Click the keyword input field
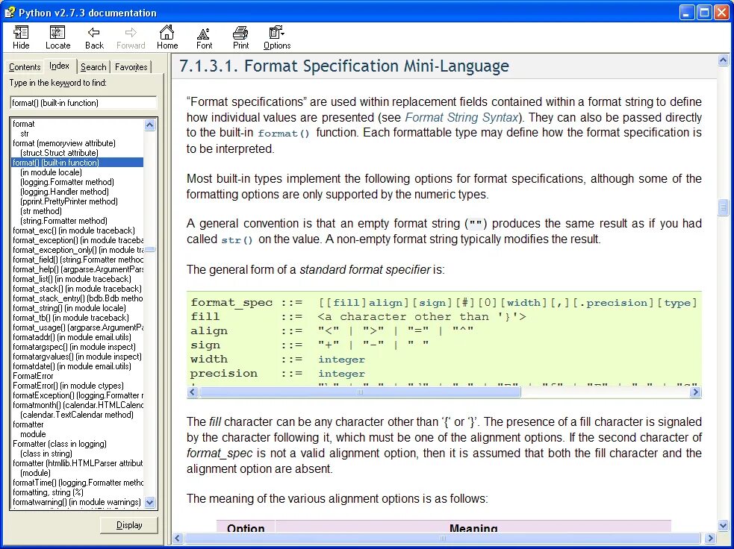 84,103
